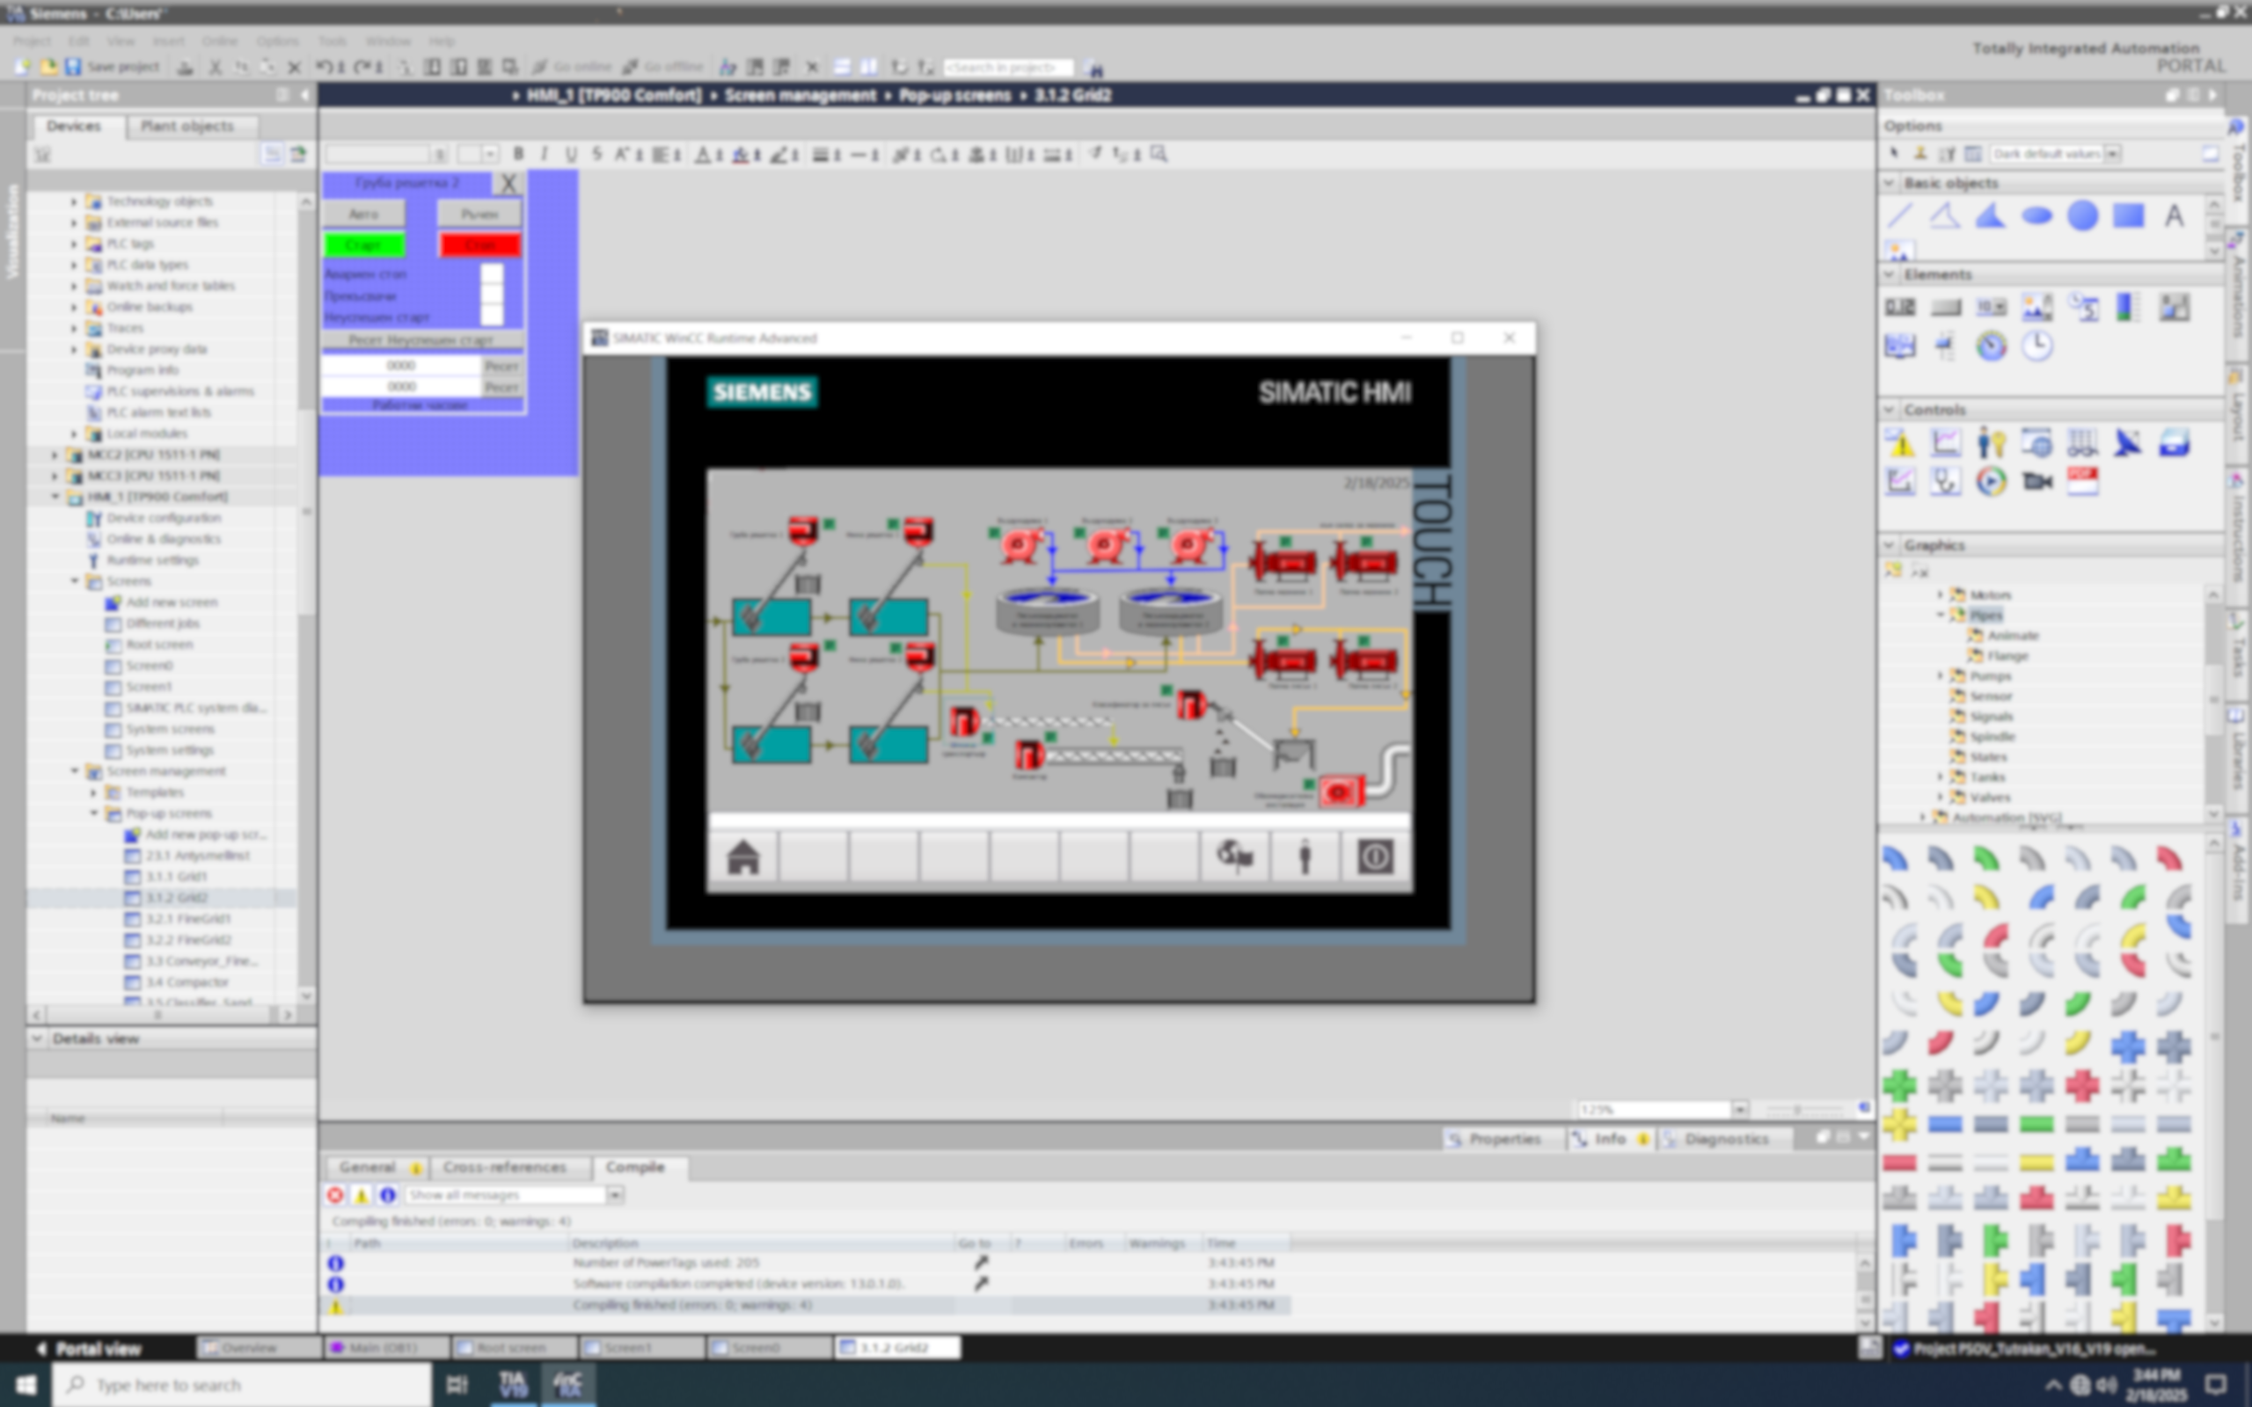The width and height of the screenshot is (2252, 1407).
Task: Select the Ellipse basic object
Action: [2036, 216]
